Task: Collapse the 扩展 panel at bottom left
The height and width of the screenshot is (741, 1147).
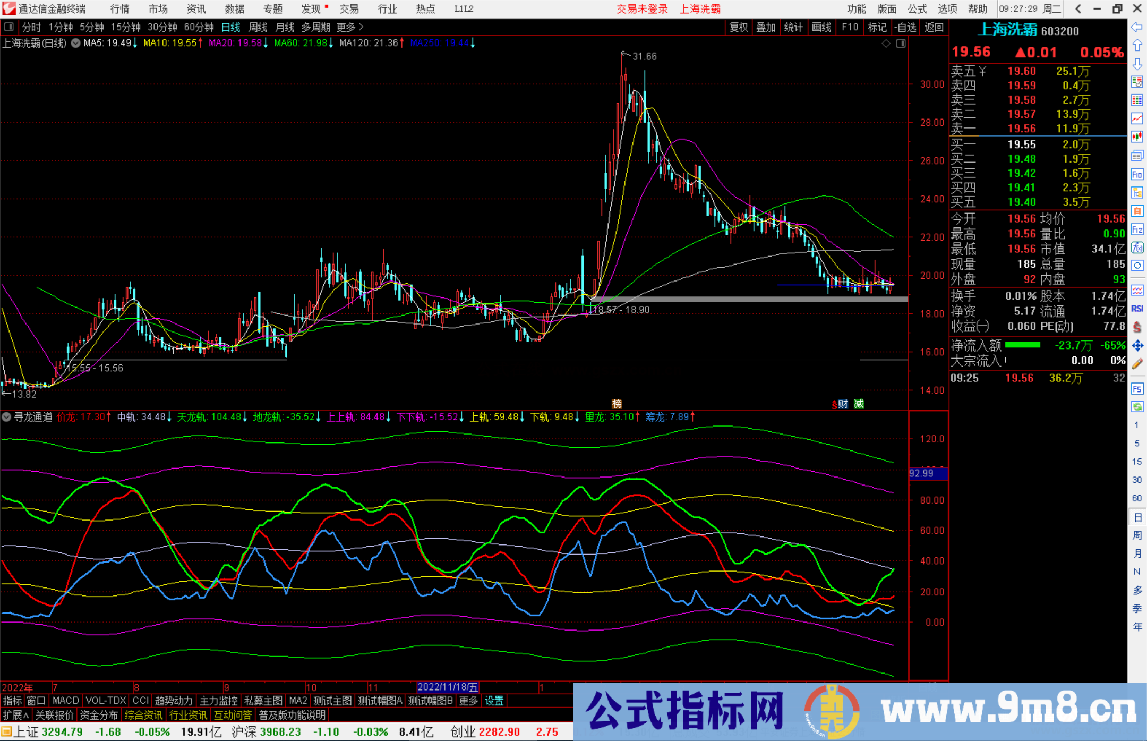Action: point(15,715)
